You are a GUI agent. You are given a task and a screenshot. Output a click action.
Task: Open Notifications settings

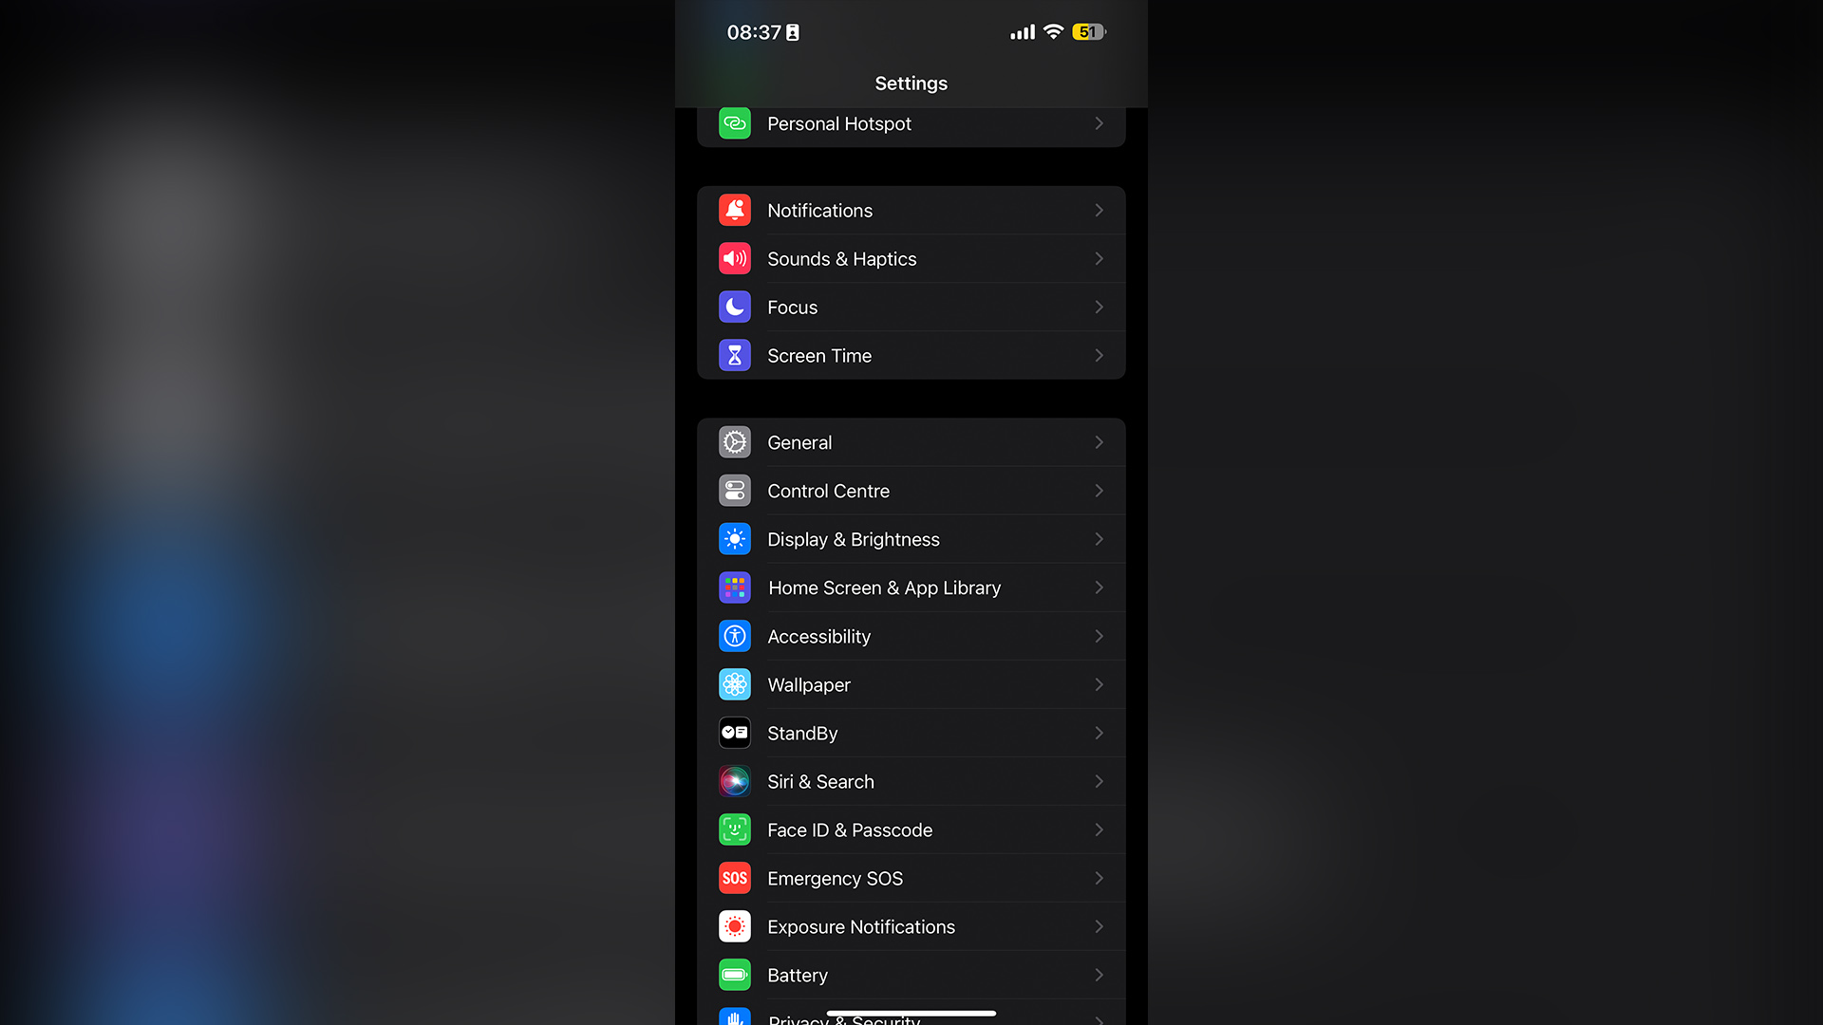tap(911, 209)
